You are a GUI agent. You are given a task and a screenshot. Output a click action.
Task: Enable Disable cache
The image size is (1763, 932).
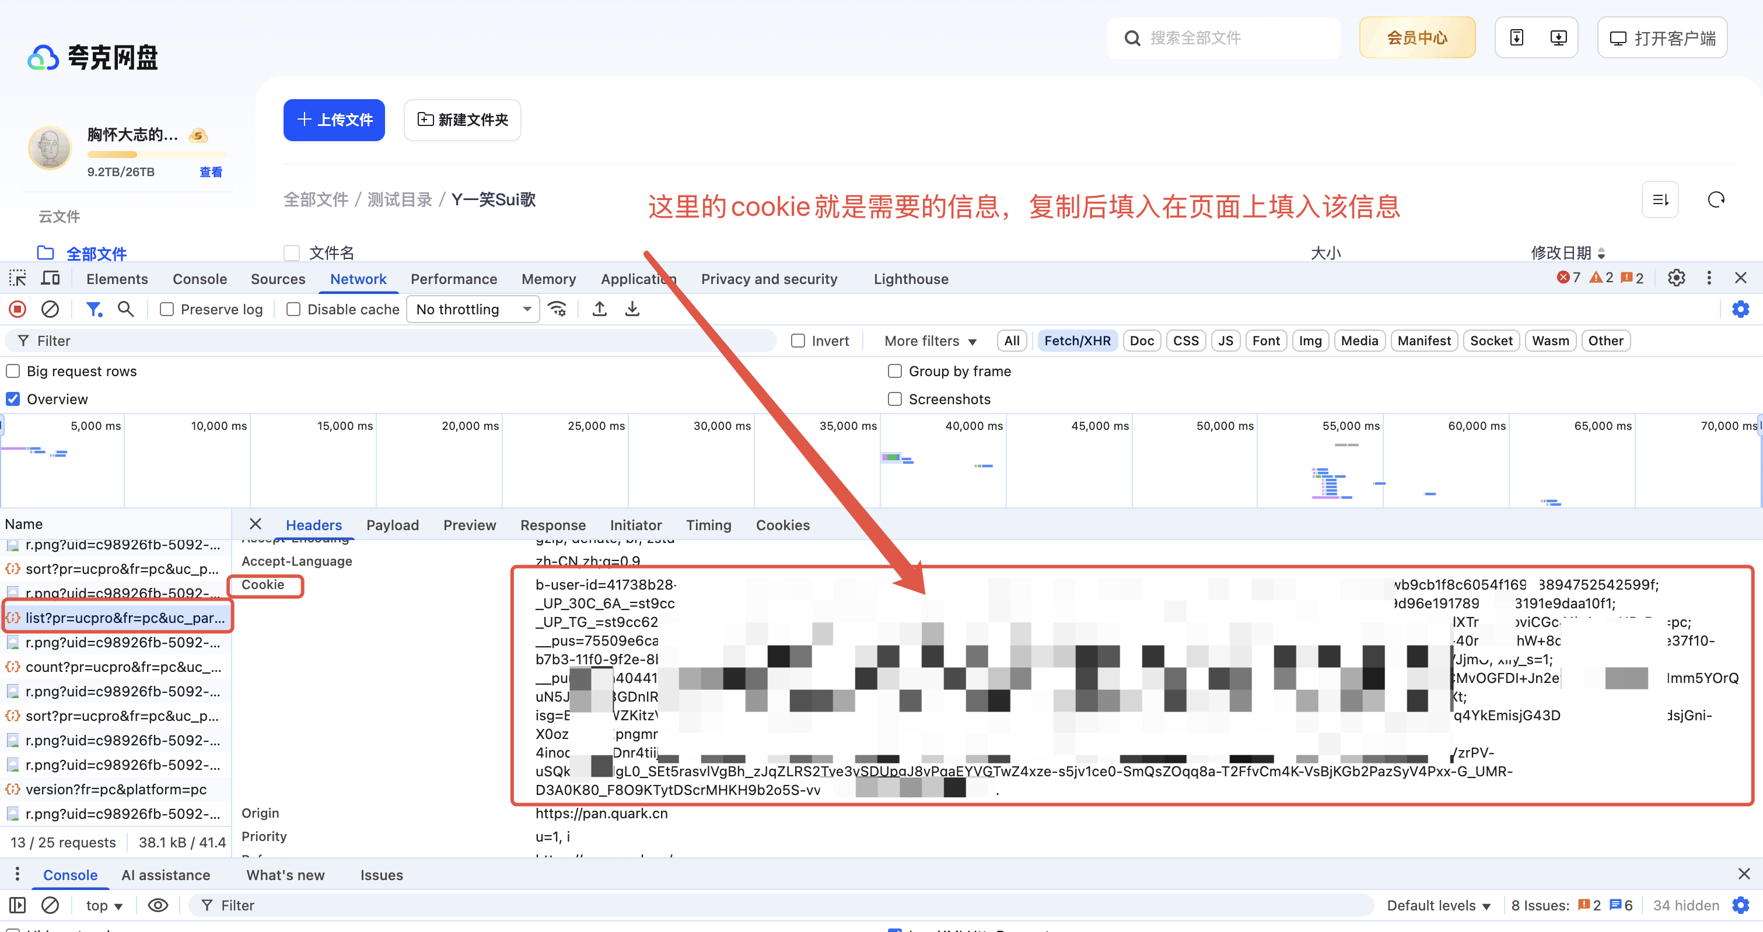tap(293, 309)
